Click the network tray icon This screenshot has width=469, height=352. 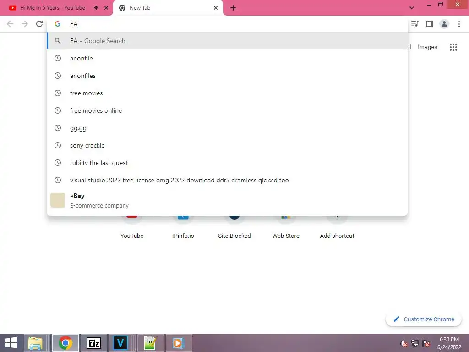point(415,343)
